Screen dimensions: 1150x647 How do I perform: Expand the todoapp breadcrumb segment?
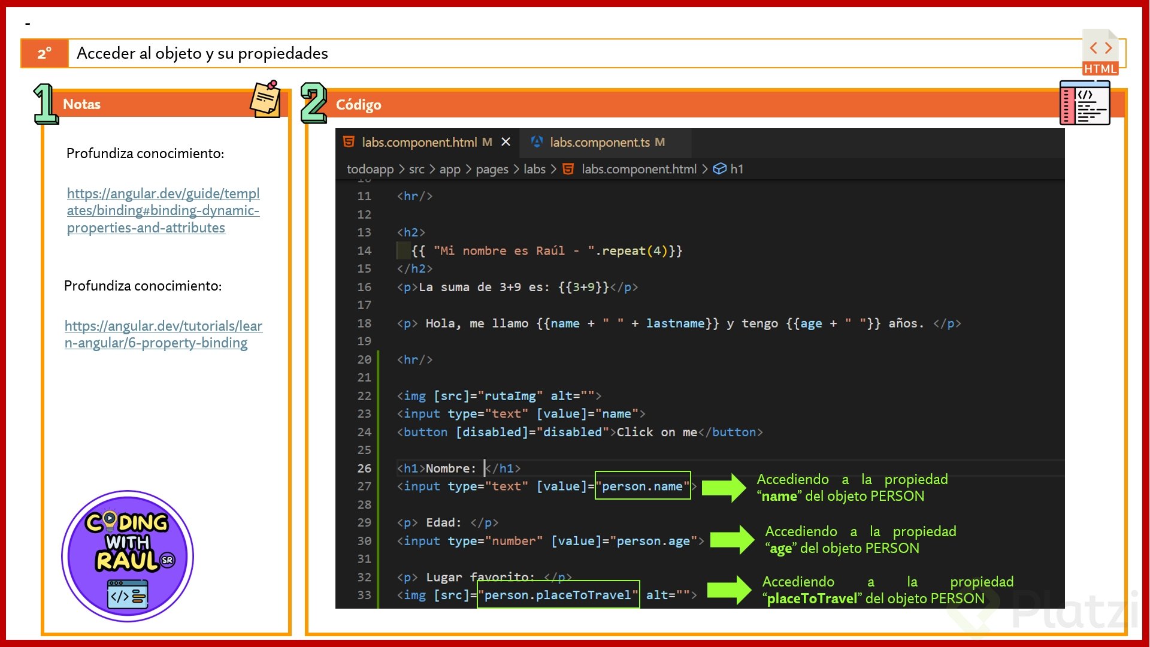370,169
